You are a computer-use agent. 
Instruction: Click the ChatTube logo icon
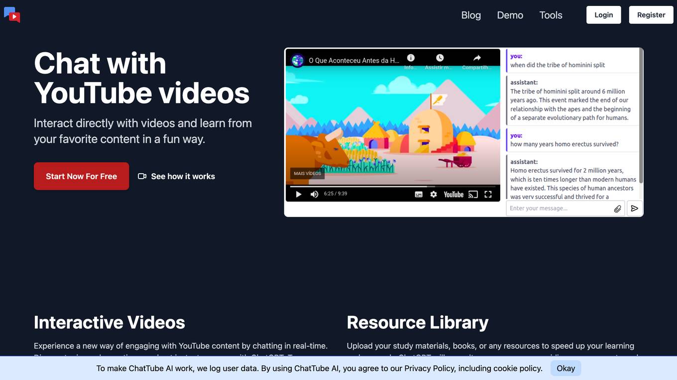[12, 15]
